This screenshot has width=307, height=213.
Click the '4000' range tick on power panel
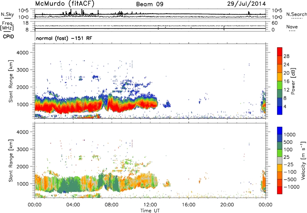tap(22, 53)
